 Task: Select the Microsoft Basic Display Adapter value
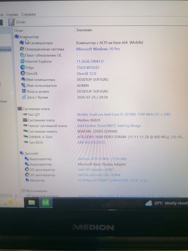(x=102, y=164)
